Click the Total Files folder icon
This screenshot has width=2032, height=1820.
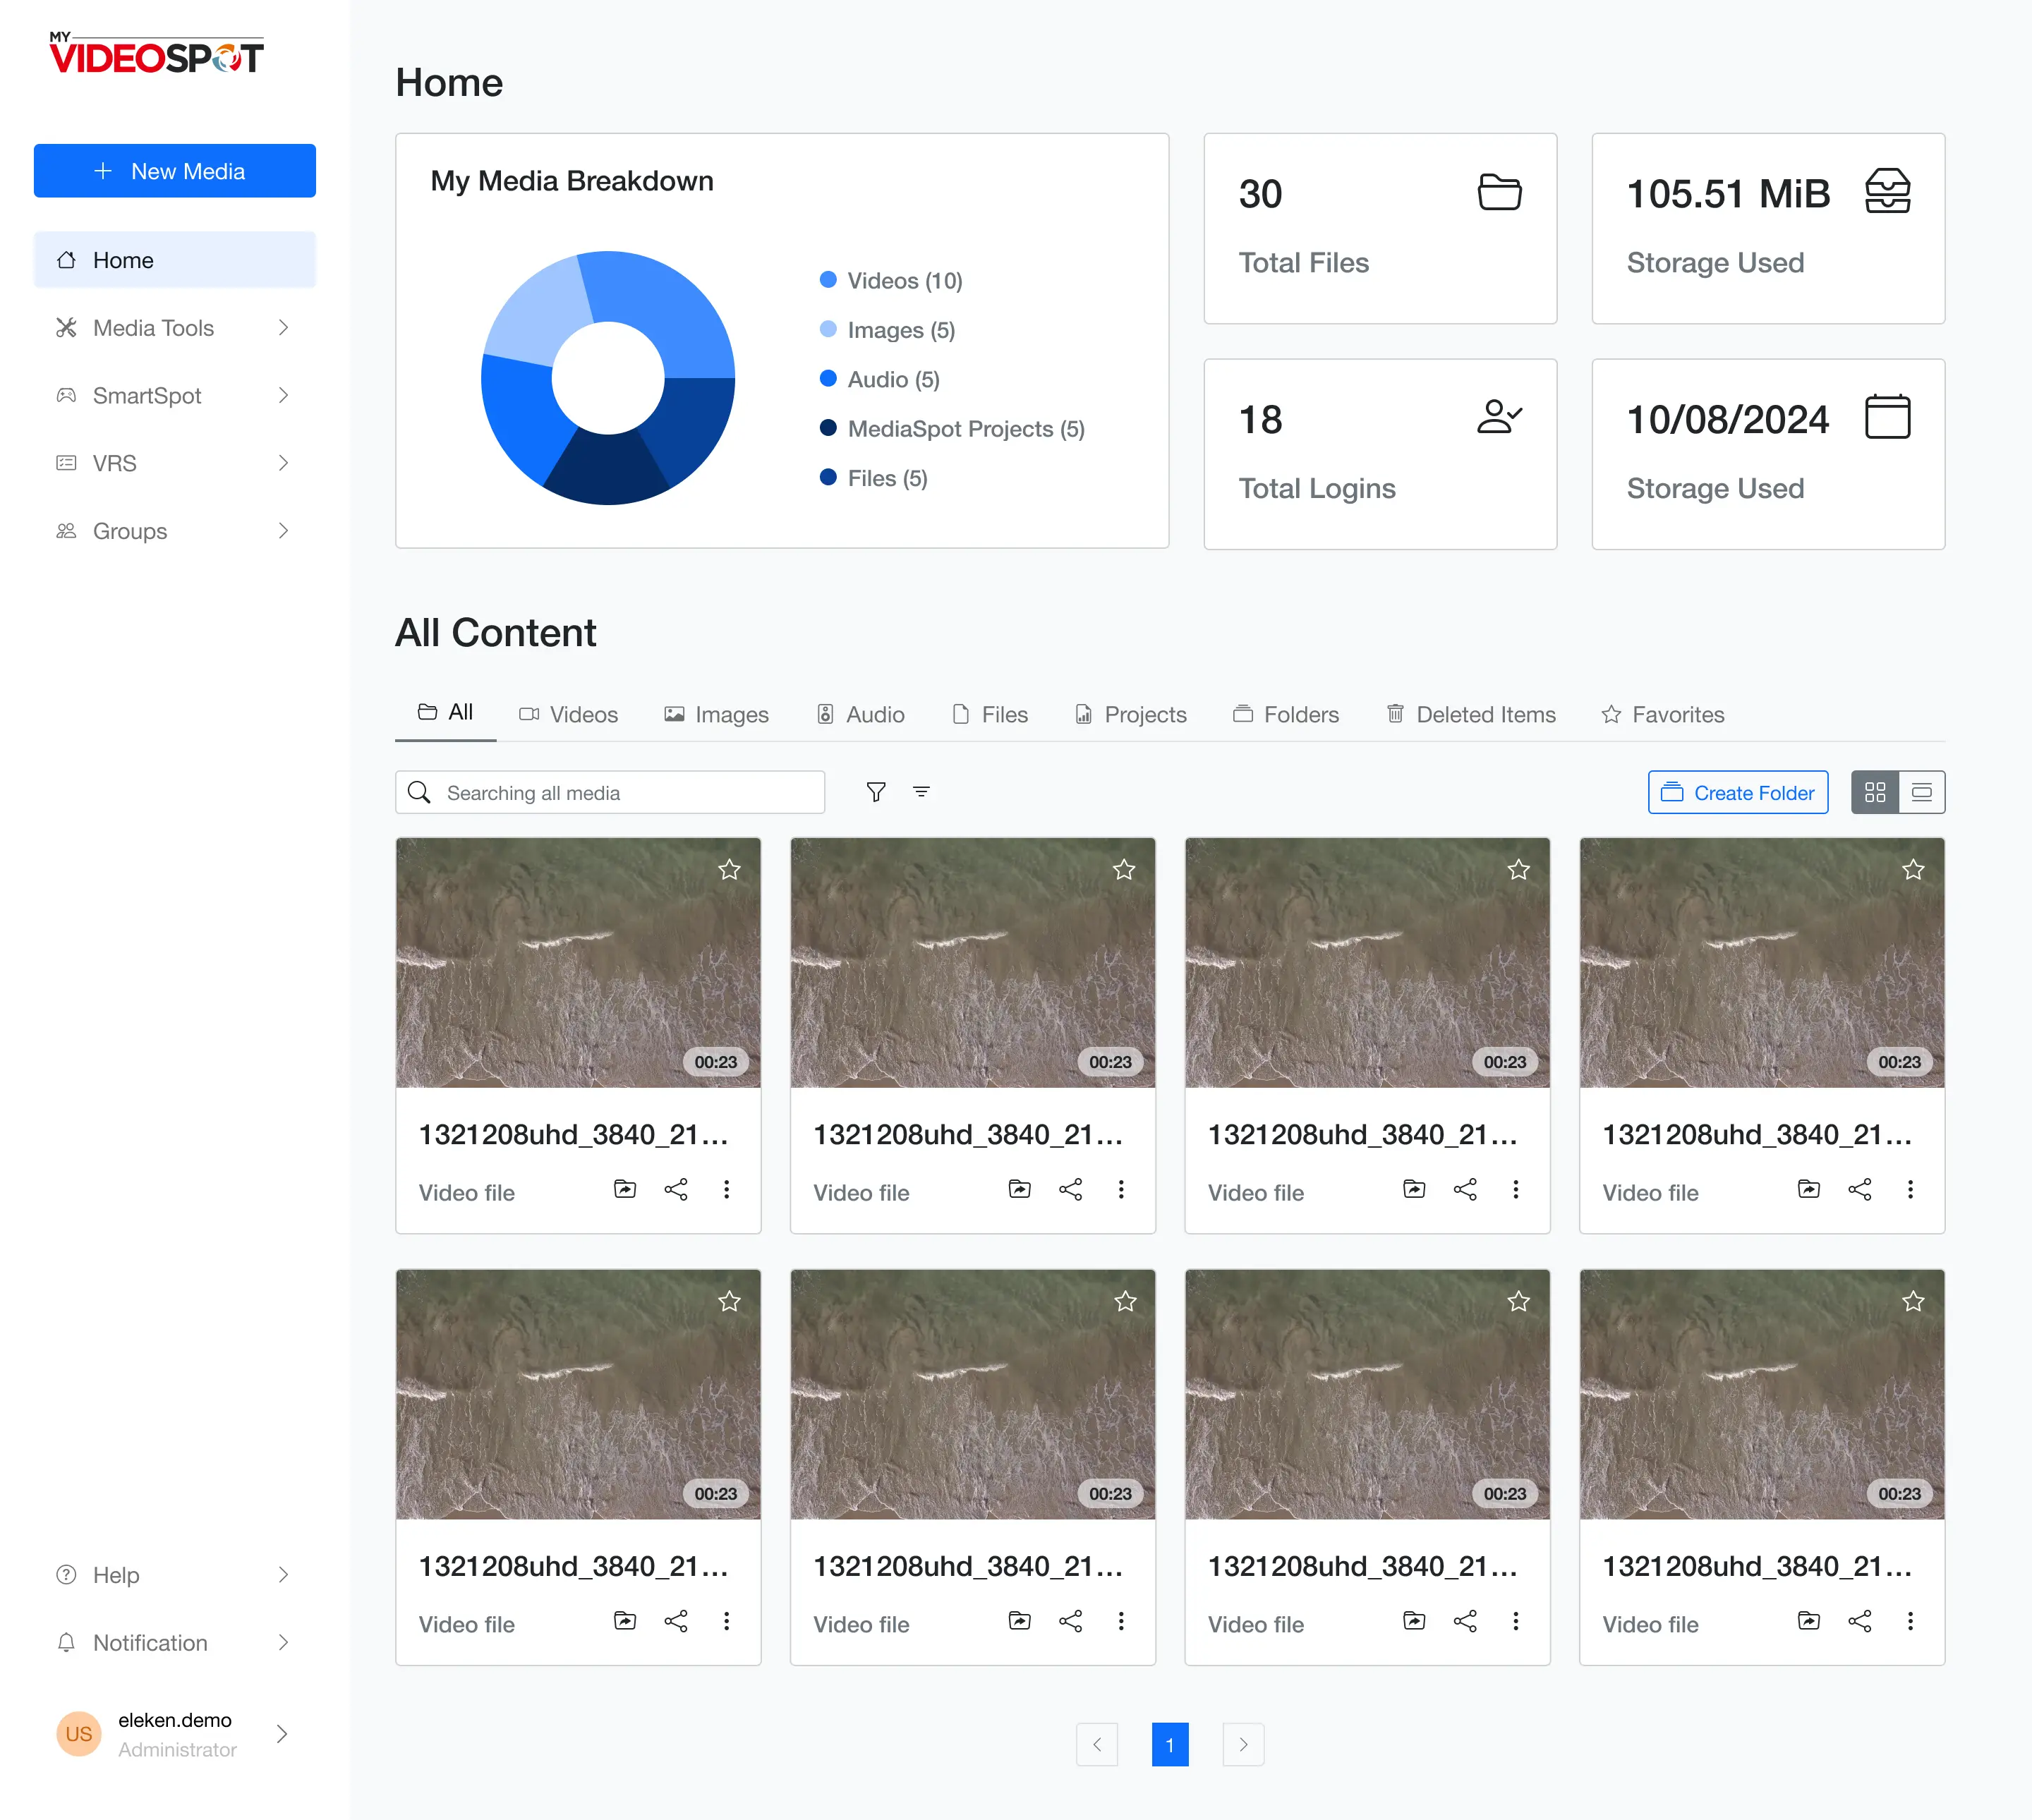[1499, 192]
